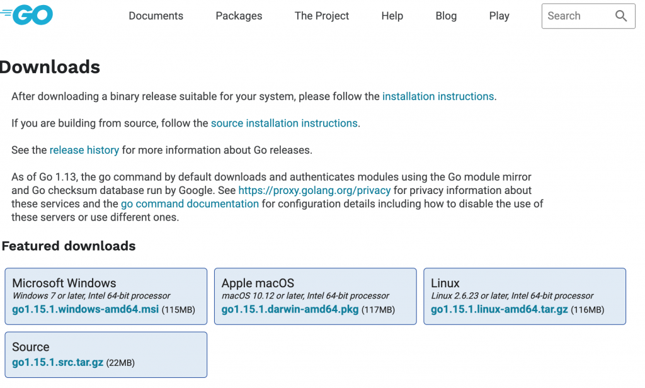Click the search magnifier icon
This screenshot has width=645, height=388.
(x=620, y=16)
